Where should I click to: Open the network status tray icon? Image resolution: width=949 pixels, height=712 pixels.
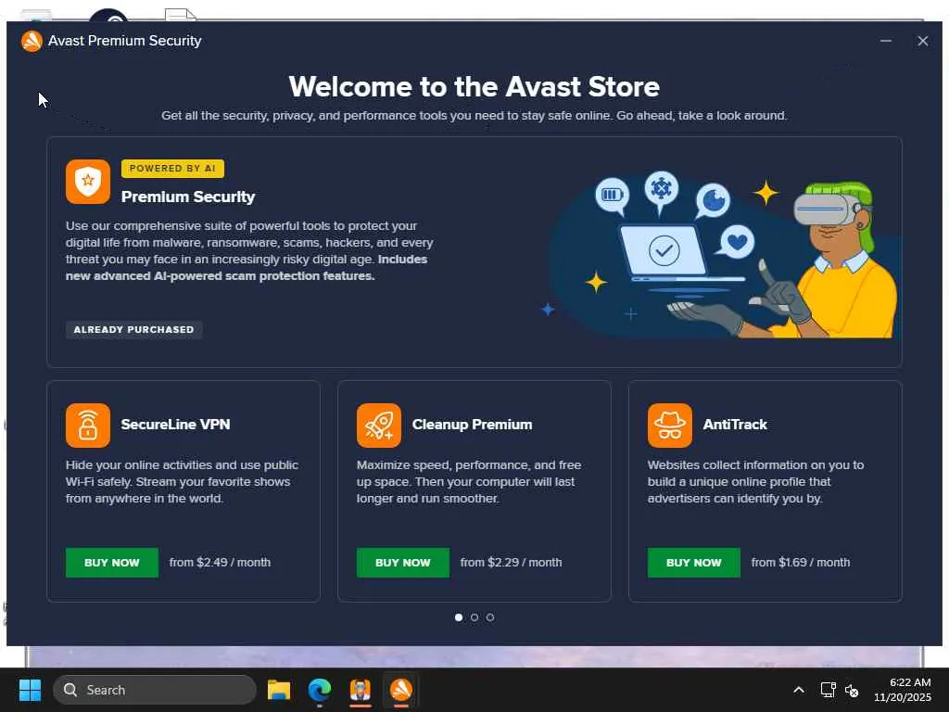click(828, 690)
